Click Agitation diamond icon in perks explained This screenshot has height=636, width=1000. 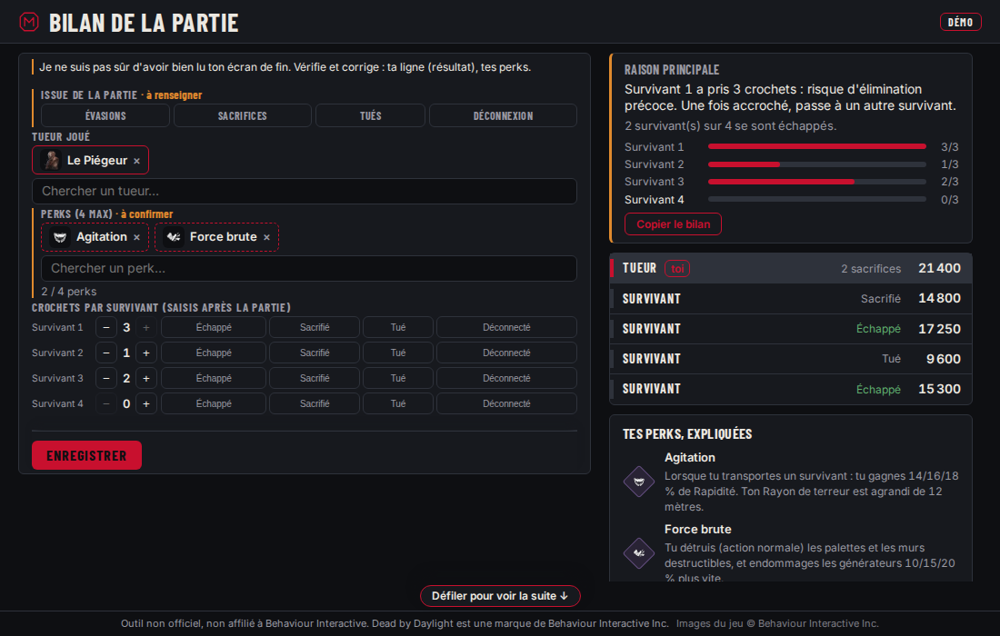tap(639, 482)
